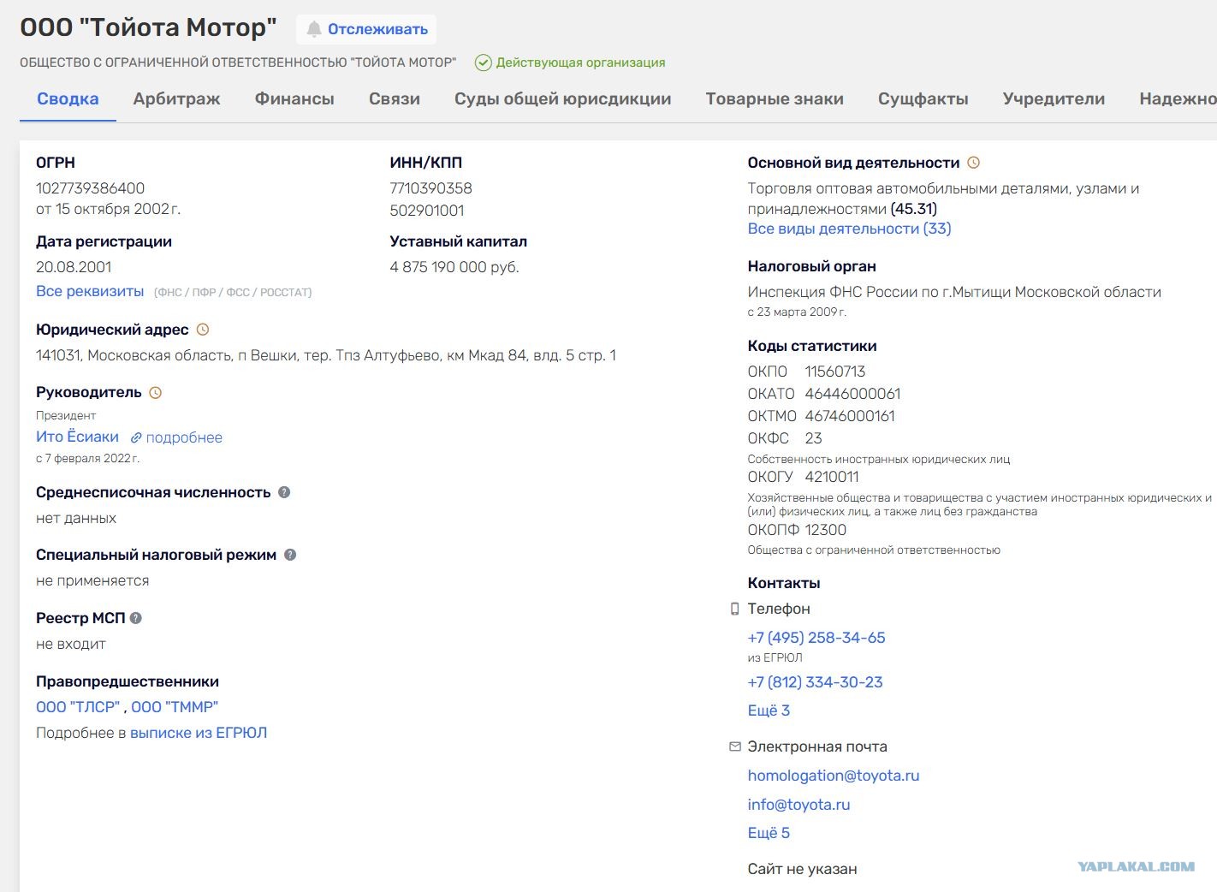
Task: Expand Ещё 5 more email addresses
Action: (769, 833)
